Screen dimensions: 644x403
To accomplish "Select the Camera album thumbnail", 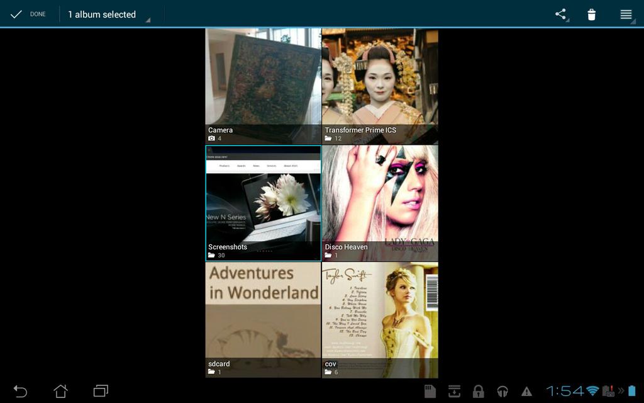I will (x=263, y=86).
